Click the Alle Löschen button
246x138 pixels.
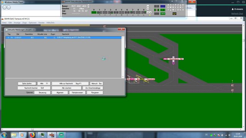tap(66, 88)
